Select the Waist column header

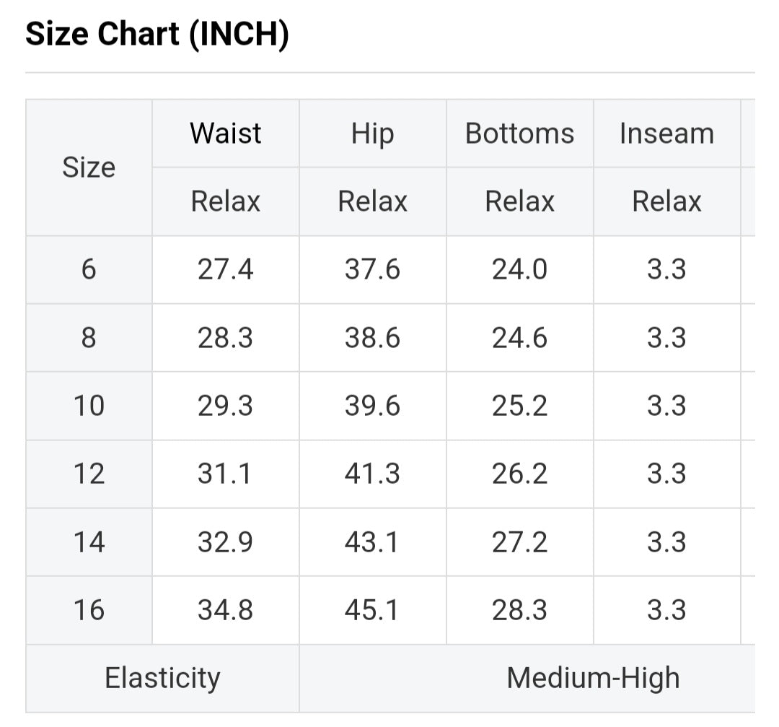tap(225, 134)
